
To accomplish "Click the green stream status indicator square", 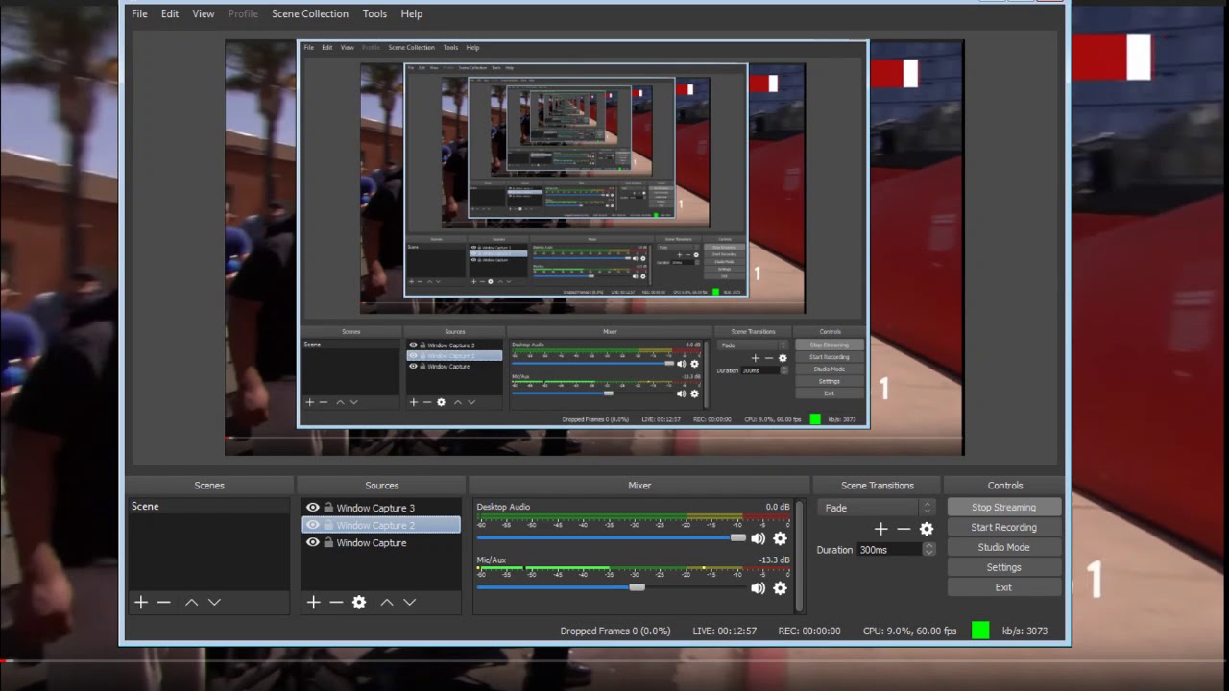I will click(980, 631).
